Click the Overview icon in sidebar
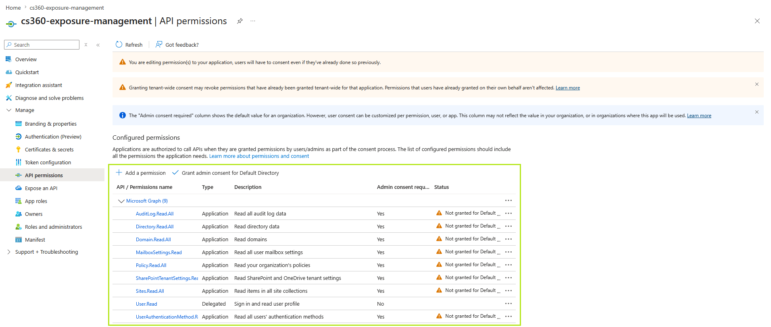This screenshot has height=327, width=771. click(x=8, y=59)
